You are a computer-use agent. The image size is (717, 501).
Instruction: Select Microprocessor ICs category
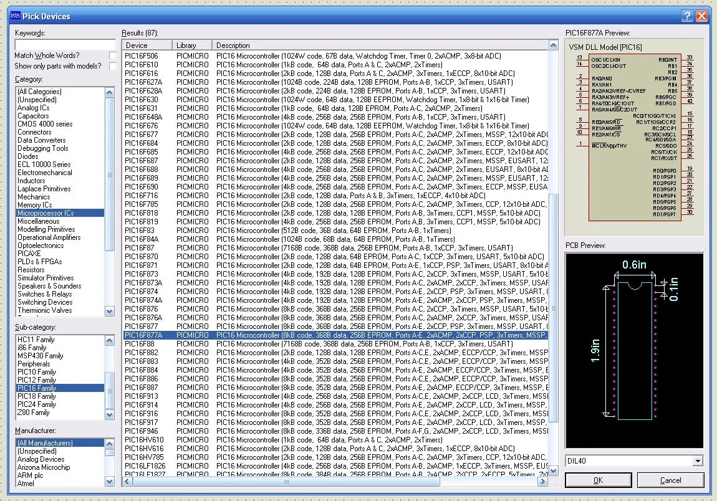point(60,213)
